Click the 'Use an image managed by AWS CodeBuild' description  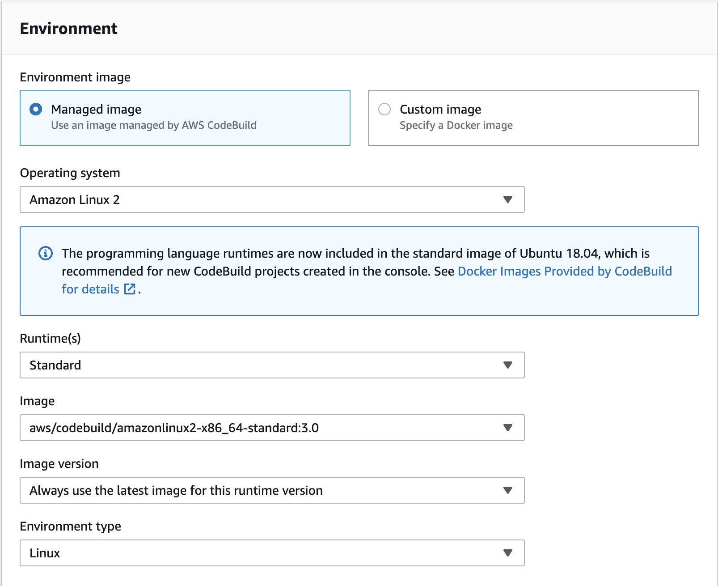[154, 125]
